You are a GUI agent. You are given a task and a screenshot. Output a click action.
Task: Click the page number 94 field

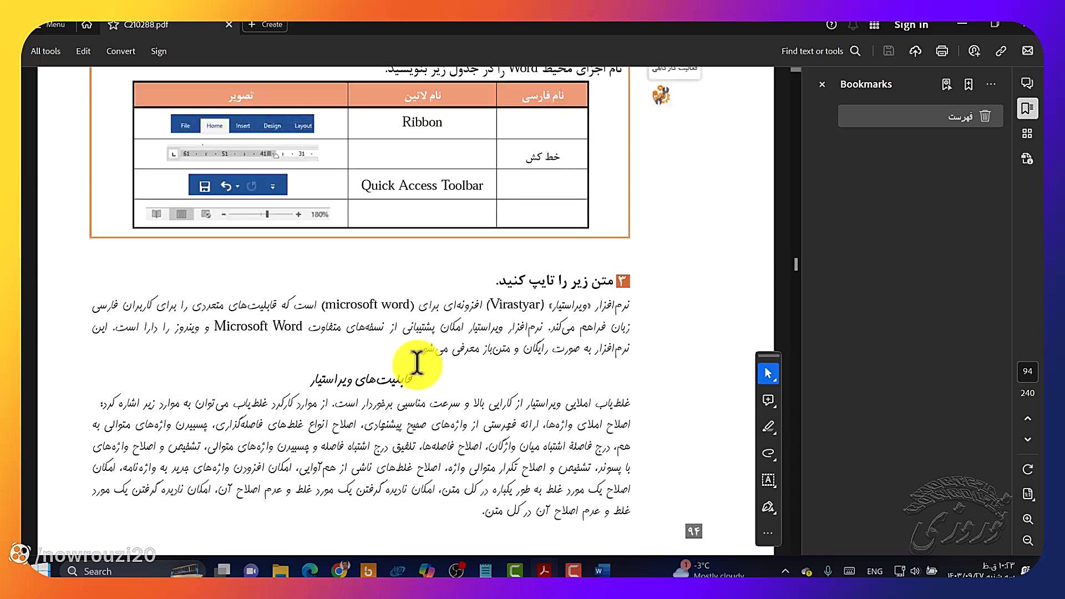[1027, 372]
